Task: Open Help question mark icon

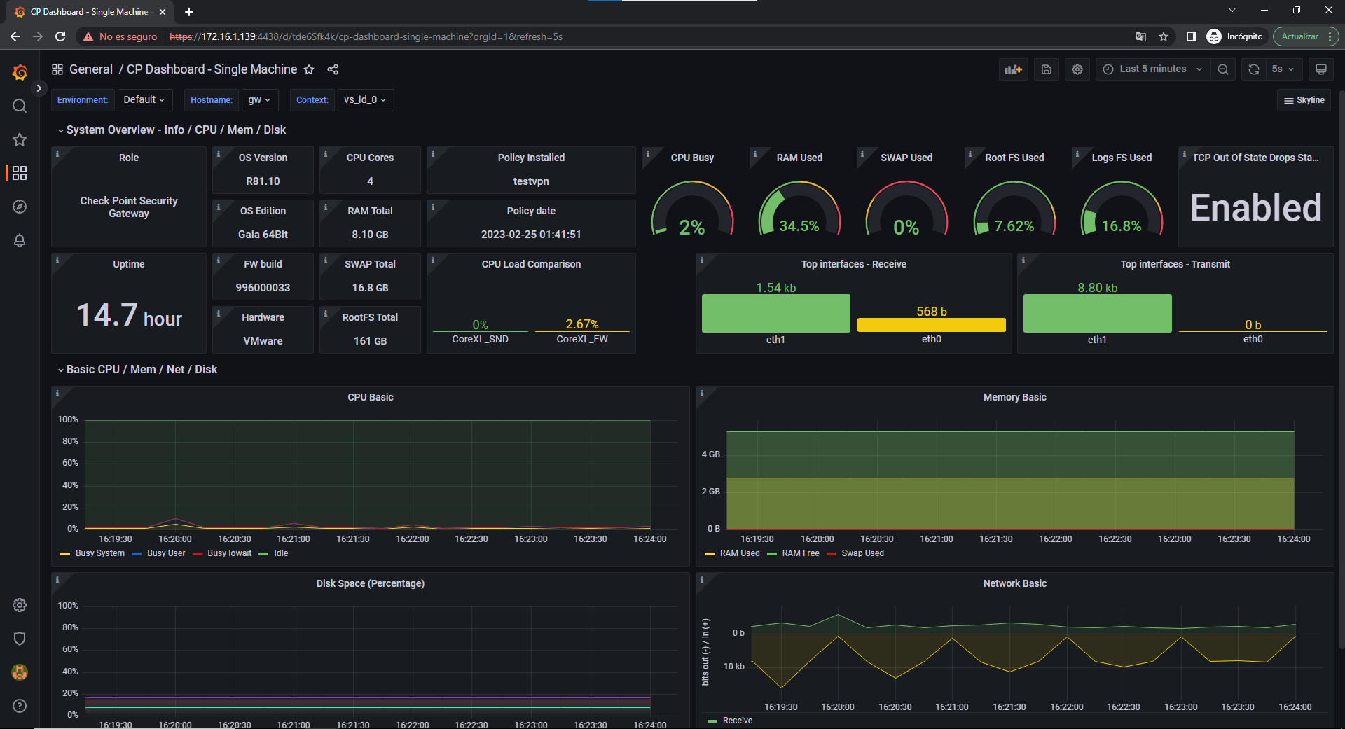Action: tap(20, 706)
